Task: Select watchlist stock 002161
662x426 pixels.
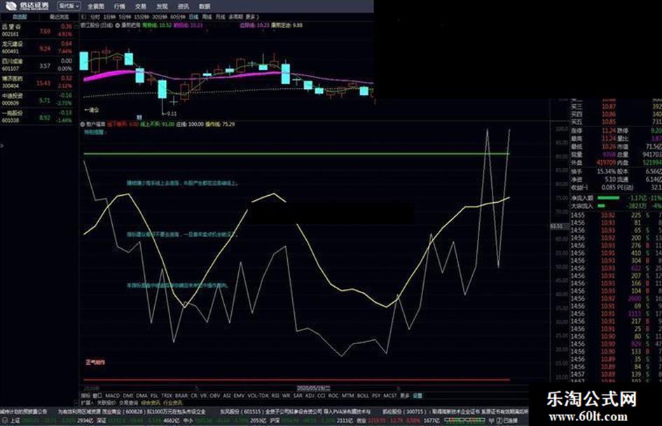Action: pyautogui.click(x=39, y=30)
